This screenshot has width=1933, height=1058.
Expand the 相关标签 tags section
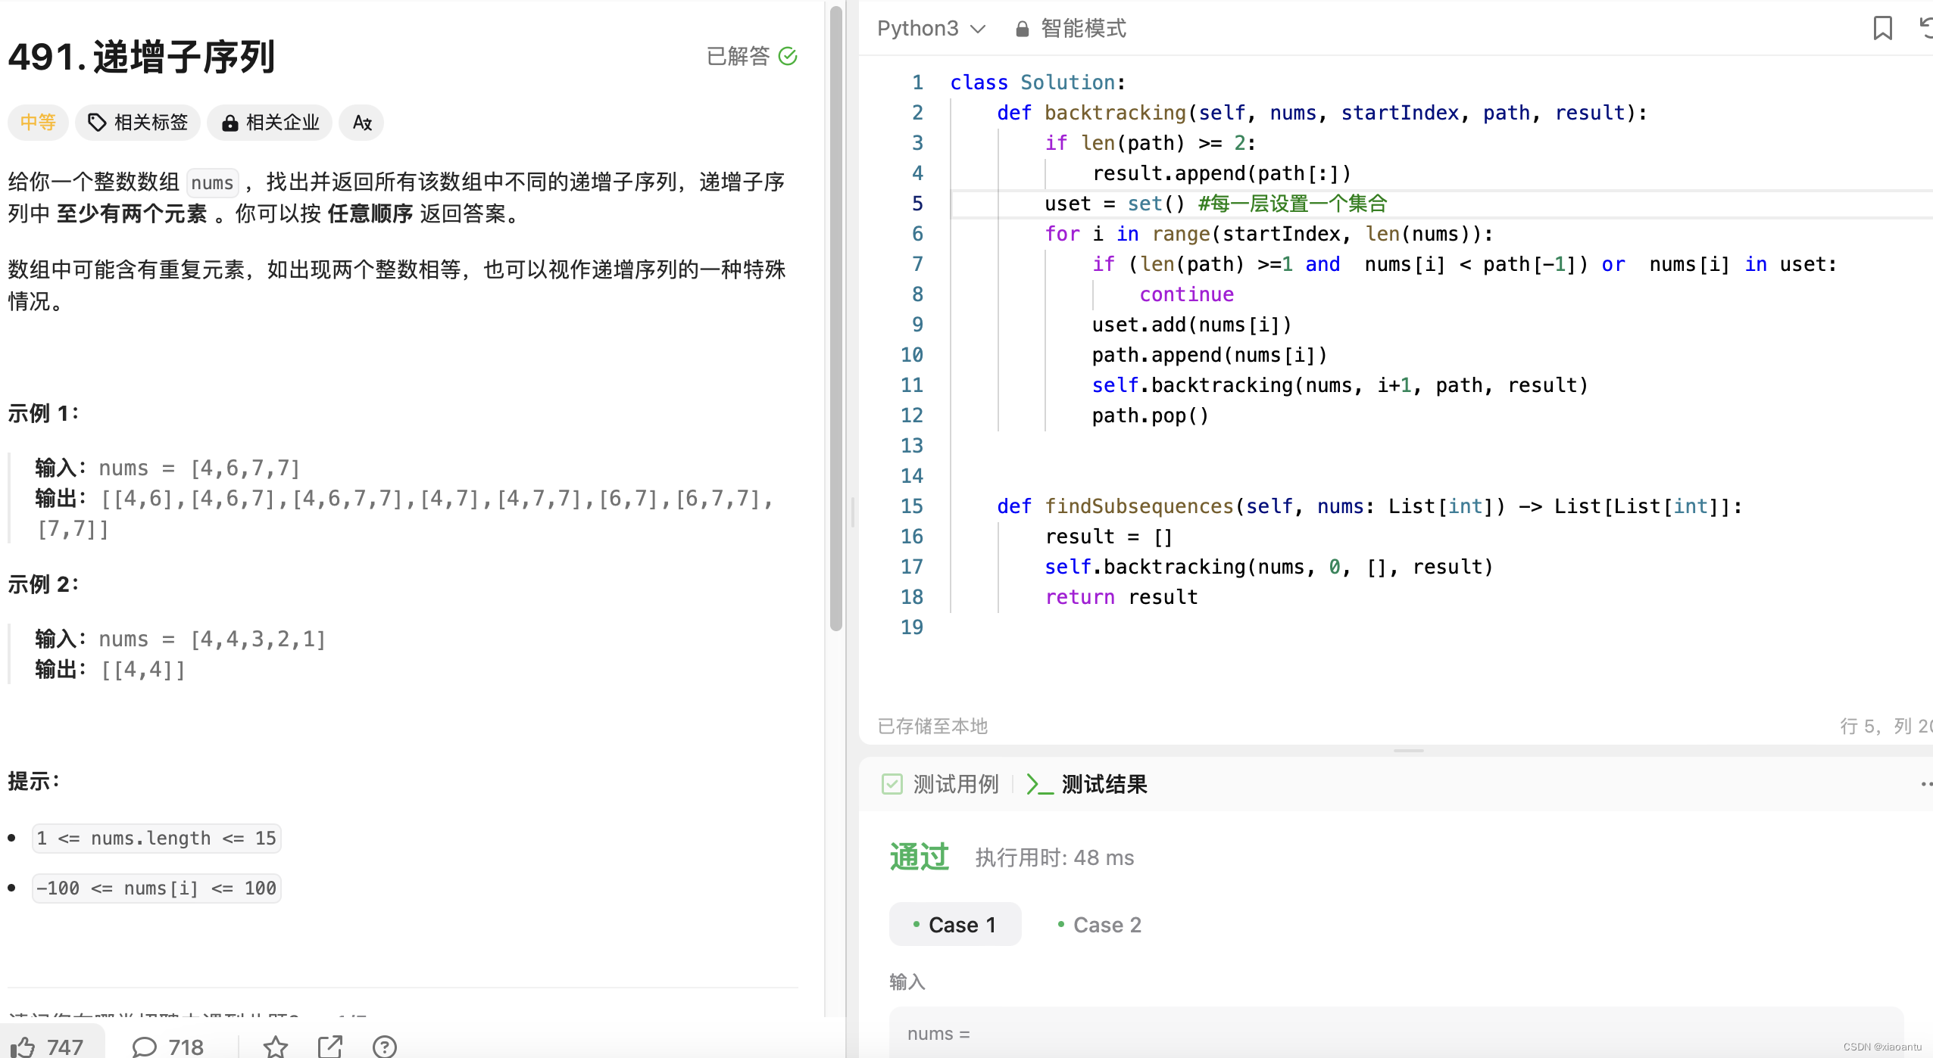click(x=138, y=122)
